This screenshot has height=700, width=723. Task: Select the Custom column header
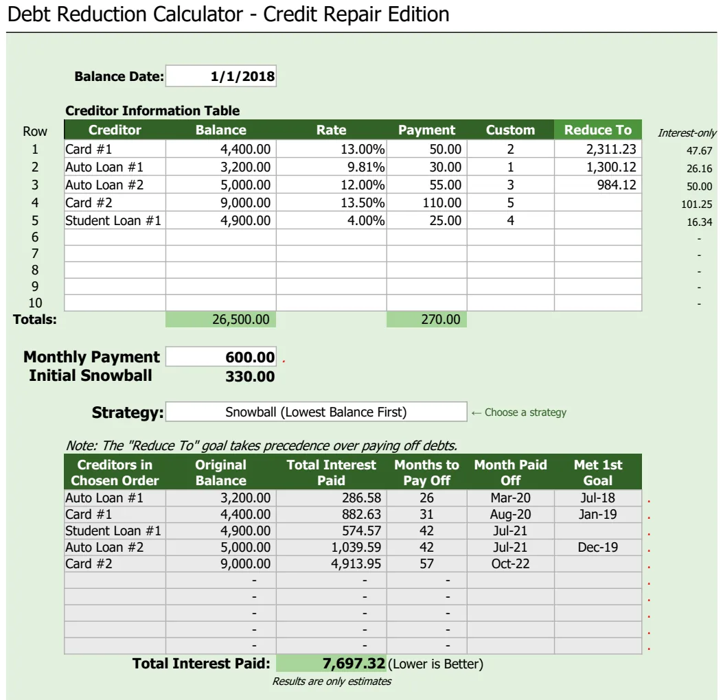pyautogui.click(x=510, y=130)
